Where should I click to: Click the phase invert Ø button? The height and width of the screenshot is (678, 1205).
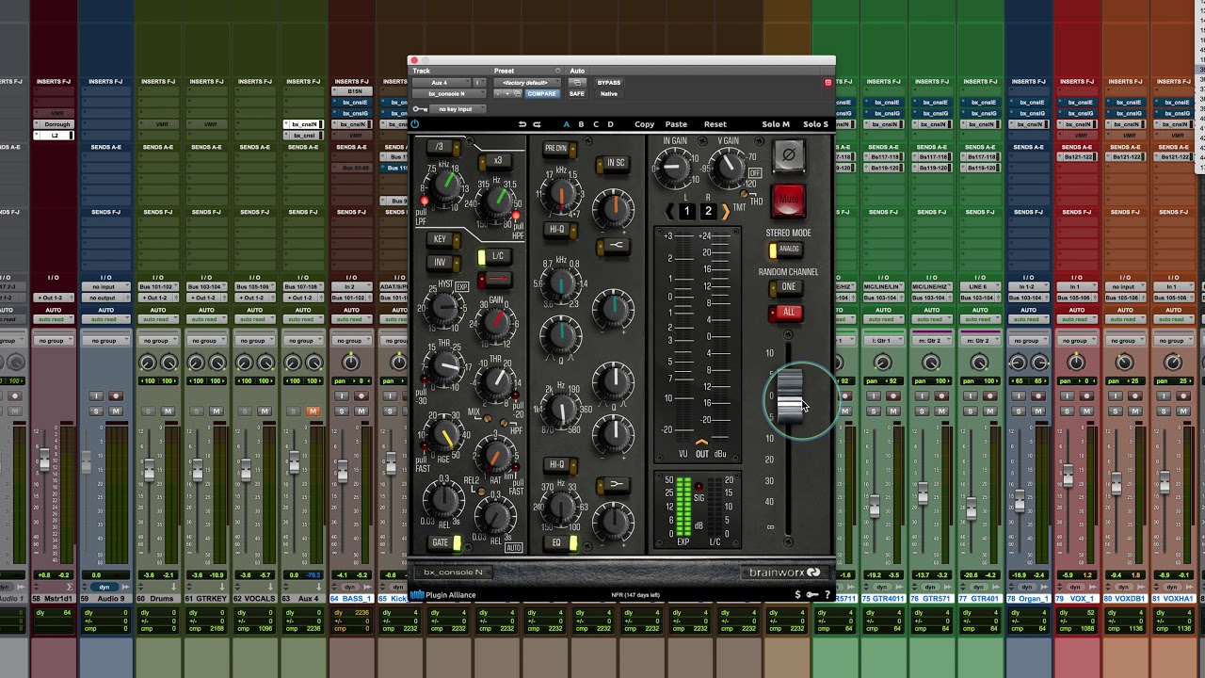pos(788,156)
